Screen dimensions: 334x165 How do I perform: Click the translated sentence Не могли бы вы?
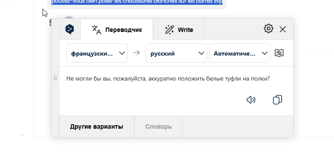pyautogui.click(x=168, y=79)
